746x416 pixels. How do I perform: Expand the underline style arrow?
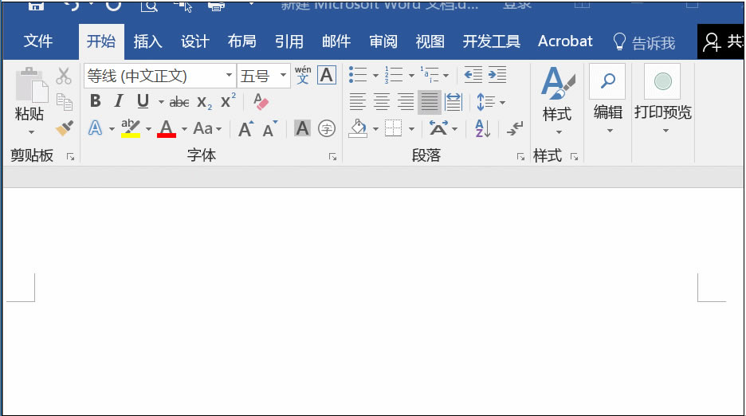161,102
